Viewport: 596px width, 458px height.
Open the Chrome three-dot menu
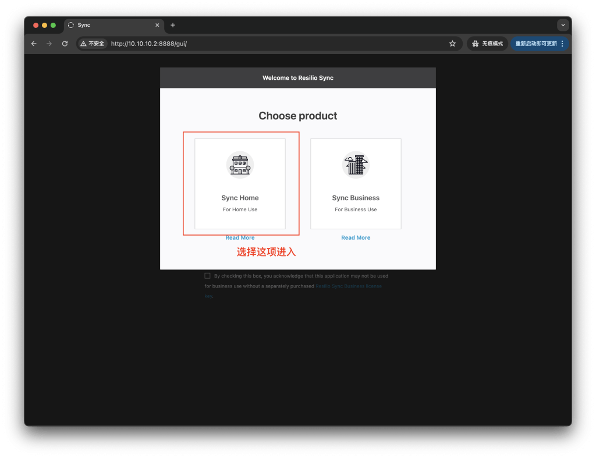pos(562,44)
